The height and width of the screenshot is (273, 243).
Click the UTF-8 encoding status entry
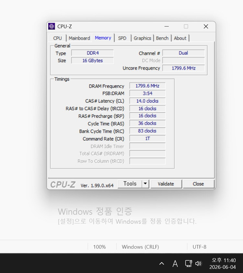199,247
